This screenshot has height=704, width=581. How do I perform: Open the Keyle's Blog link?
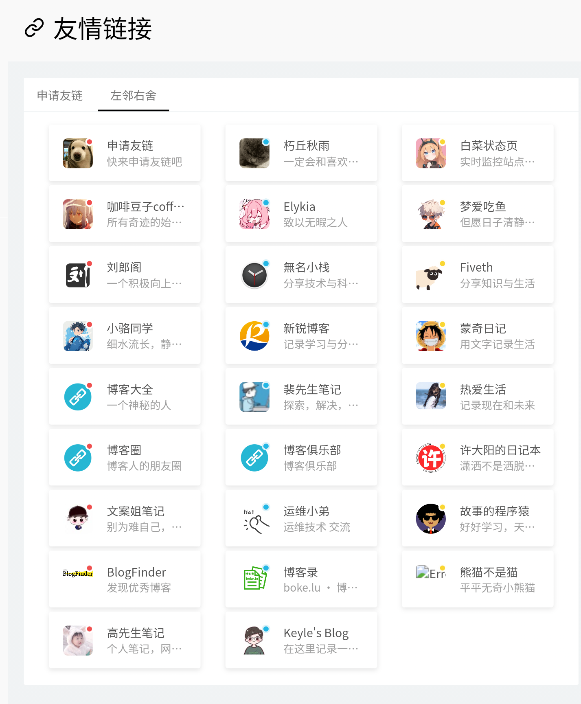[316, 633]
